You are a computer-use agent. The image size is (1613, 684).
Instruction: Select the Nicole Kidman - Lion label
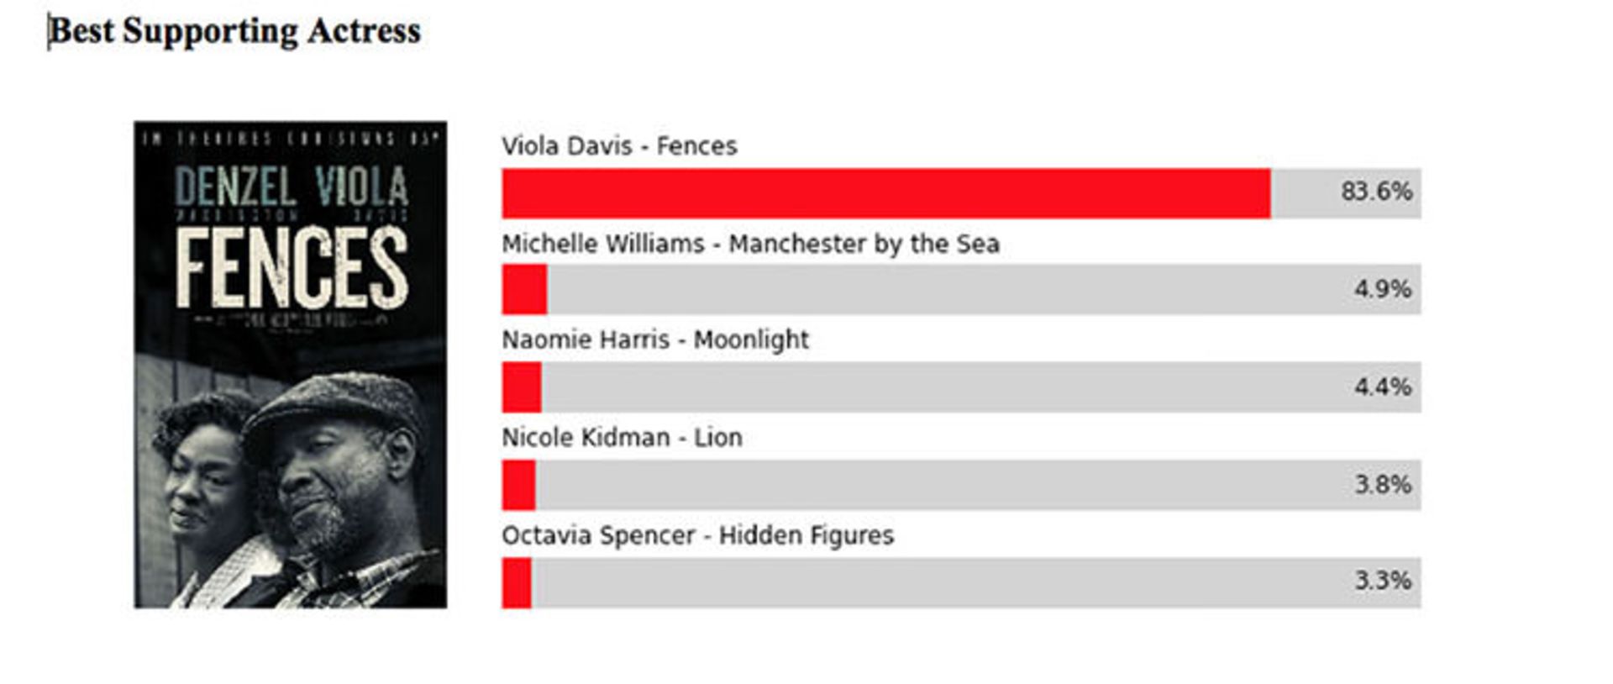[x=622, y=438]
